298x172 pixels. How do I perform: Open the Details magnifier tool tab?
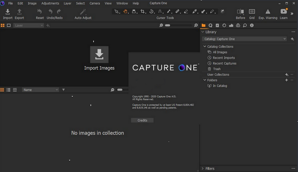pos(245,25)
